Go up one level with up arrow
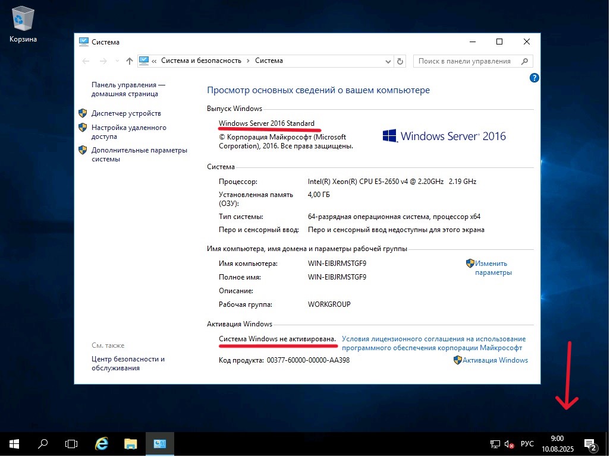 point(130,61)
